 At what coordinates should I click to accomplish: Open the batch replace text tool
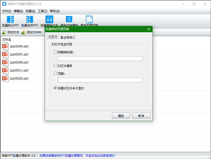pos(50,20)
